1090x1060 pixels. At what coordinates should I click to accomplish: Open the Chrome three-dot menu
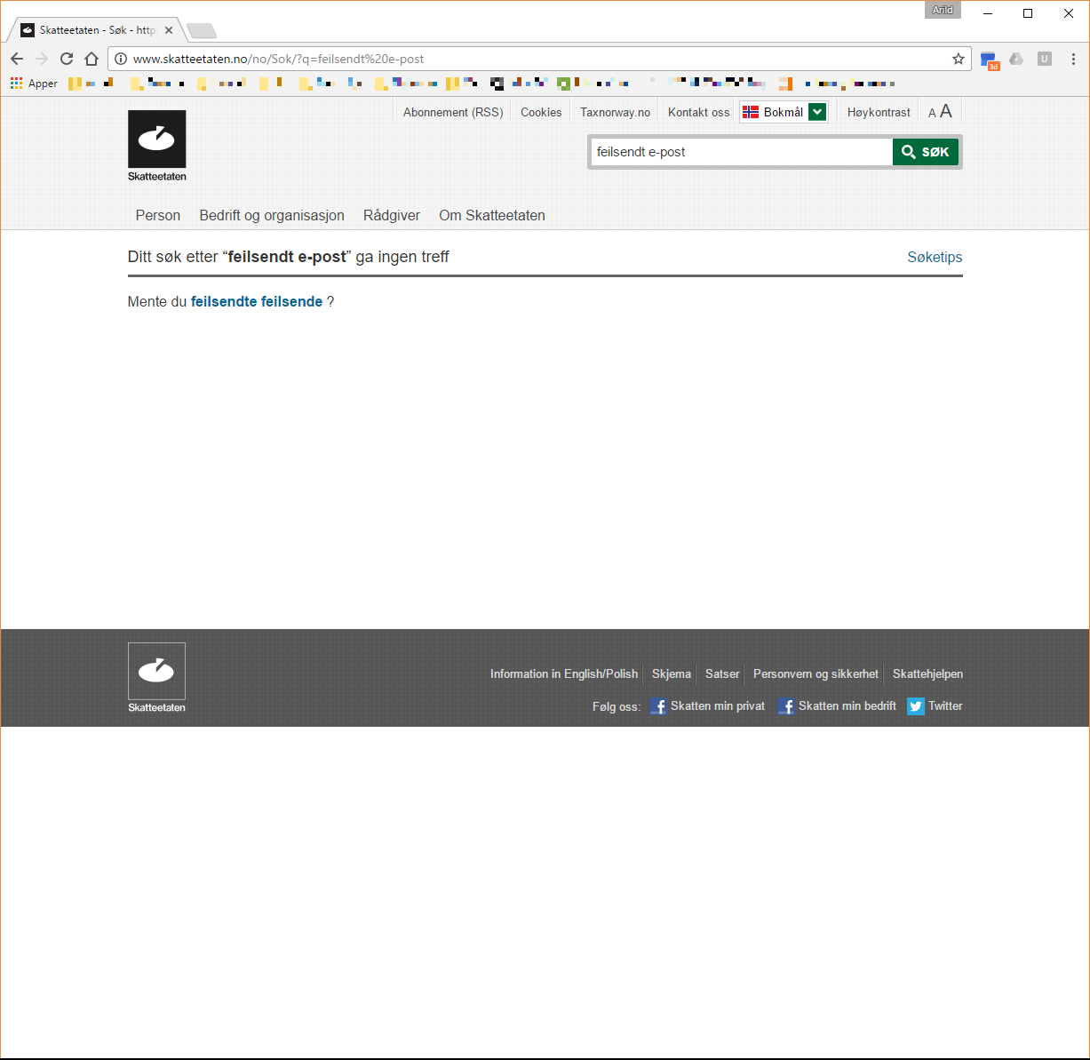coord(1073,59)
